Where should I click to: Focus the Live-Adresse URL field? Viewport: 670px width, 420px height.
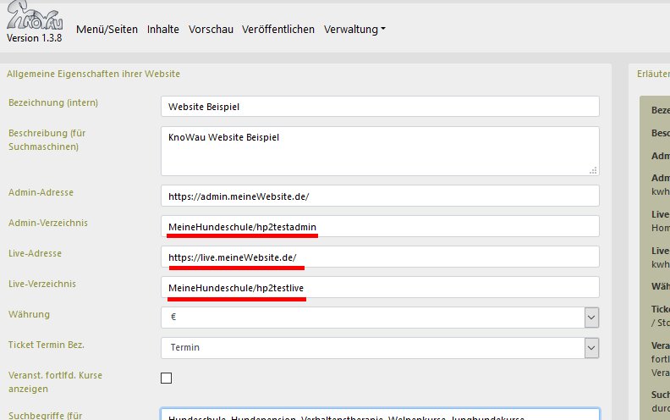379,257
